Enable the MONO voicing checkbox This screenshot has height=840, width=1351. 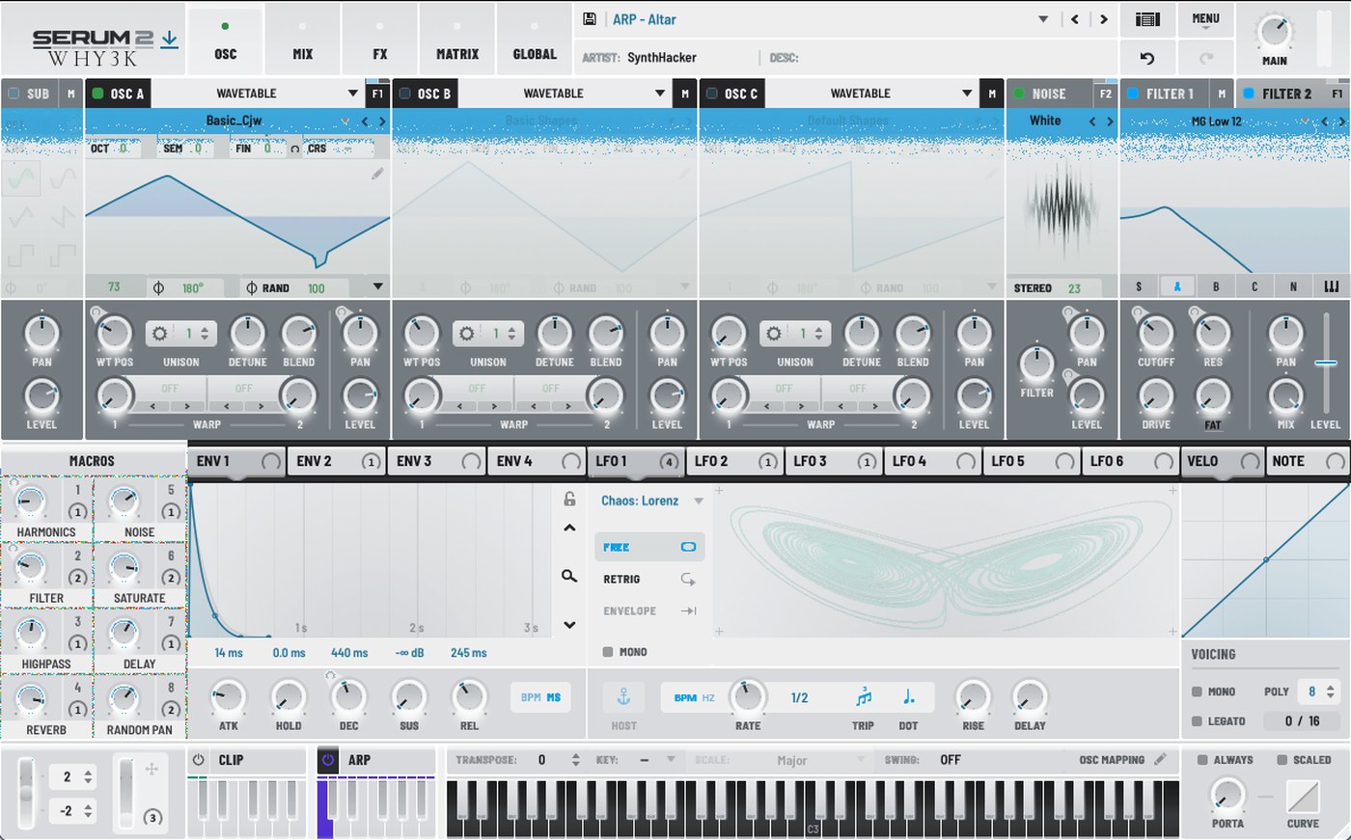click(1197, 691)
